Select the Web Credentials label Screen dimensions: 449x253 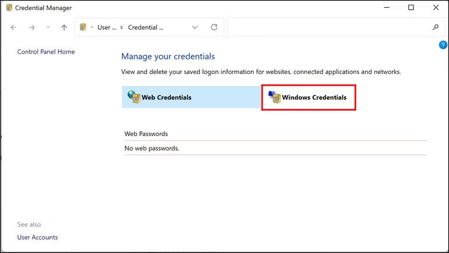click(x=166, y=97)
